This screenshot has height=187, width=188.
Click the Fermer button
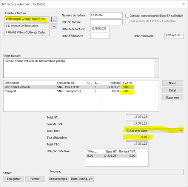(35, 179)
